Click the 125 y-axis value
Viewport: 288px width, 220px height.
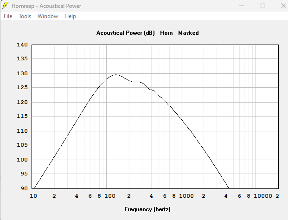(22, 87)
